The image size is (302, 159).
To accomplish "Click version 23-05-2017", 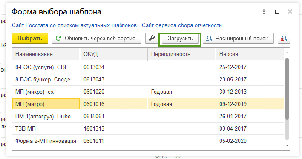I will tap(233, 79).
